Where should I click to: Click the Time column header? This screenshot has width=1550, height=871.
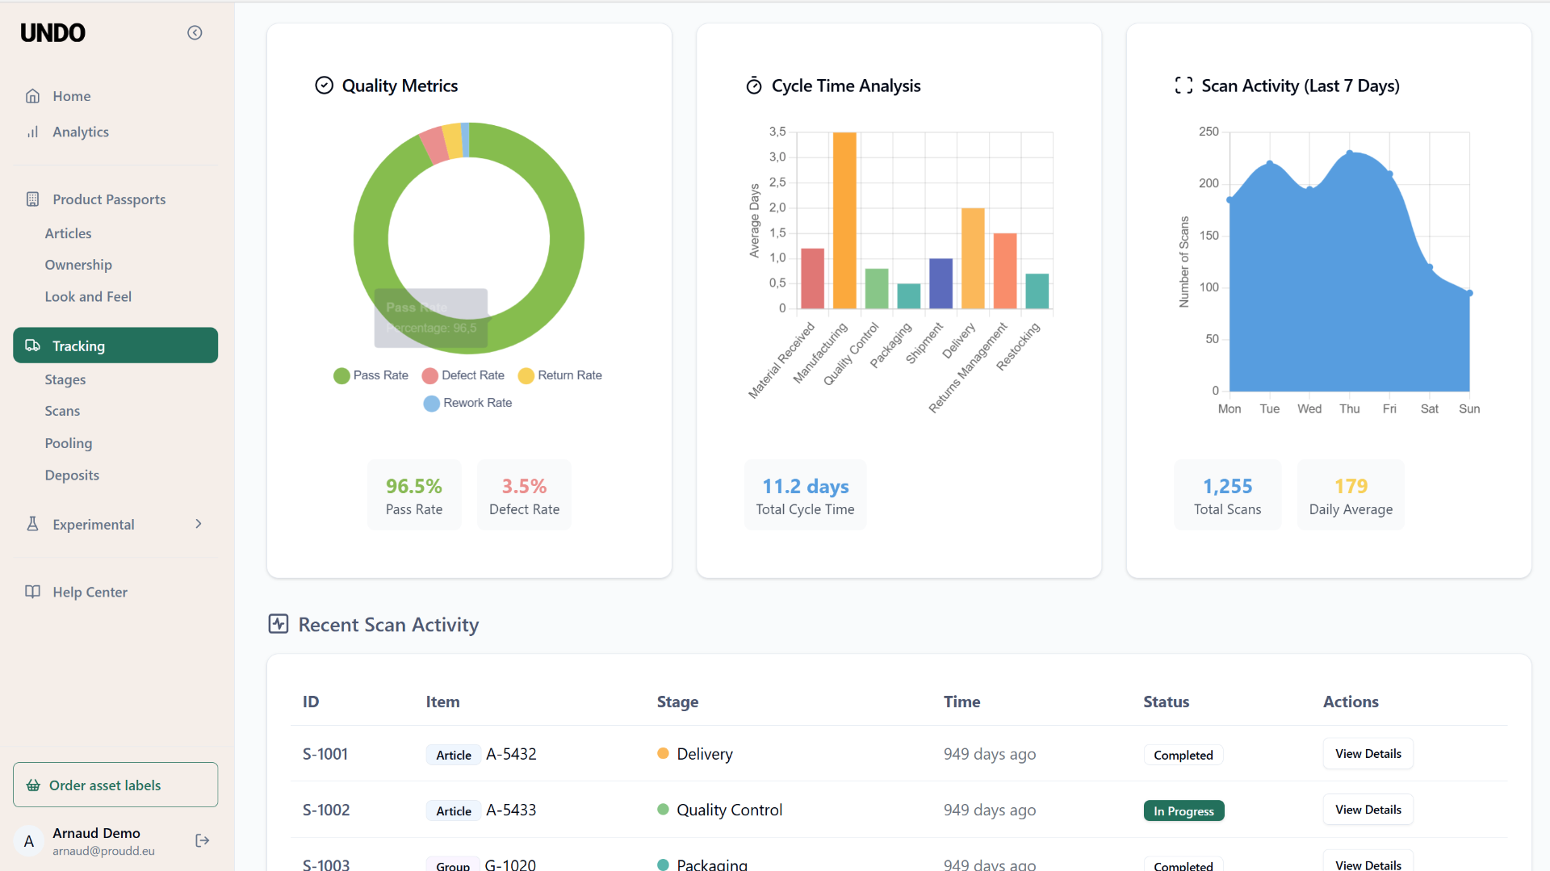coord(961,701)
